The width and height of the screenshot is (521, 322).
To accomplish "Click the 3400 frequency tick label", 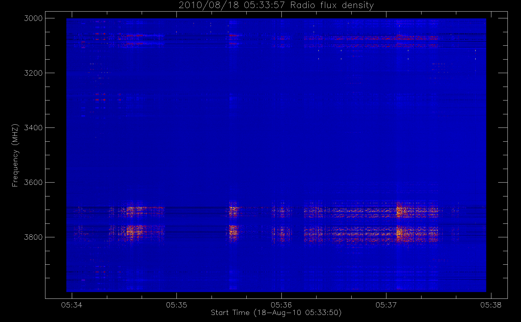I will coord(33,128).
